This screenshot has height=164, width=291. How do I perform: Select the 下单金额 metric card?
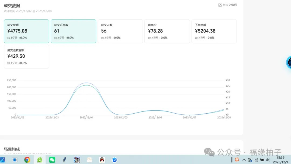[214, 31]
